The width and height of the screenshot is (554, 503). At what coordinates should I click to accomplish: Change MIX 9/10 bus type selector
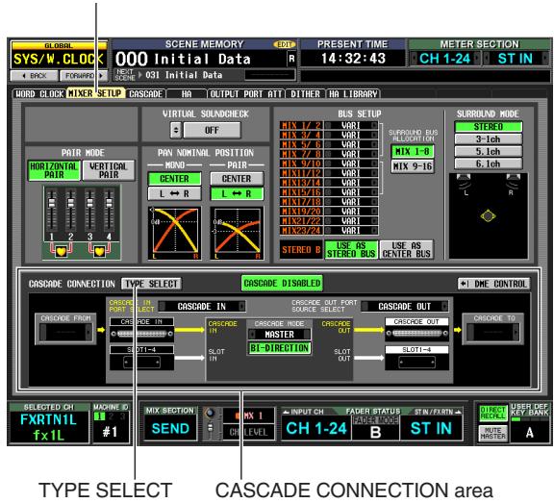(351, 163)
